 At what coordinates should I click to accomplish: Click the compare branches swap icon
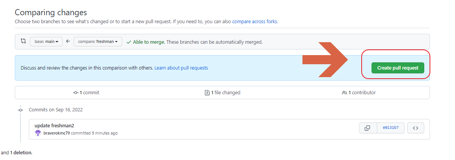(23, 41)
